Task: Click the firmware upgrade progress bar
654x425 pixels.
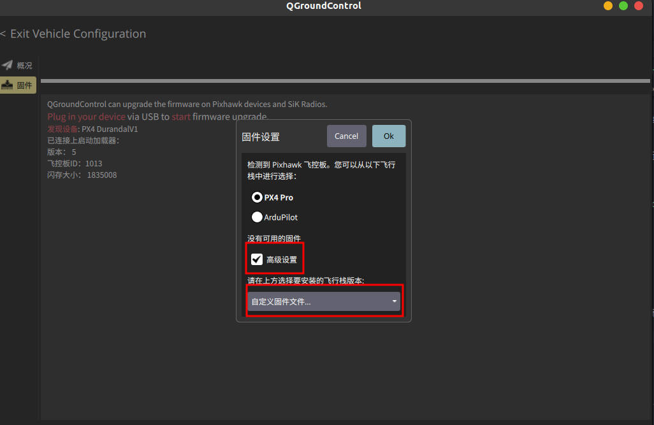Action: [x=344, y=81]
